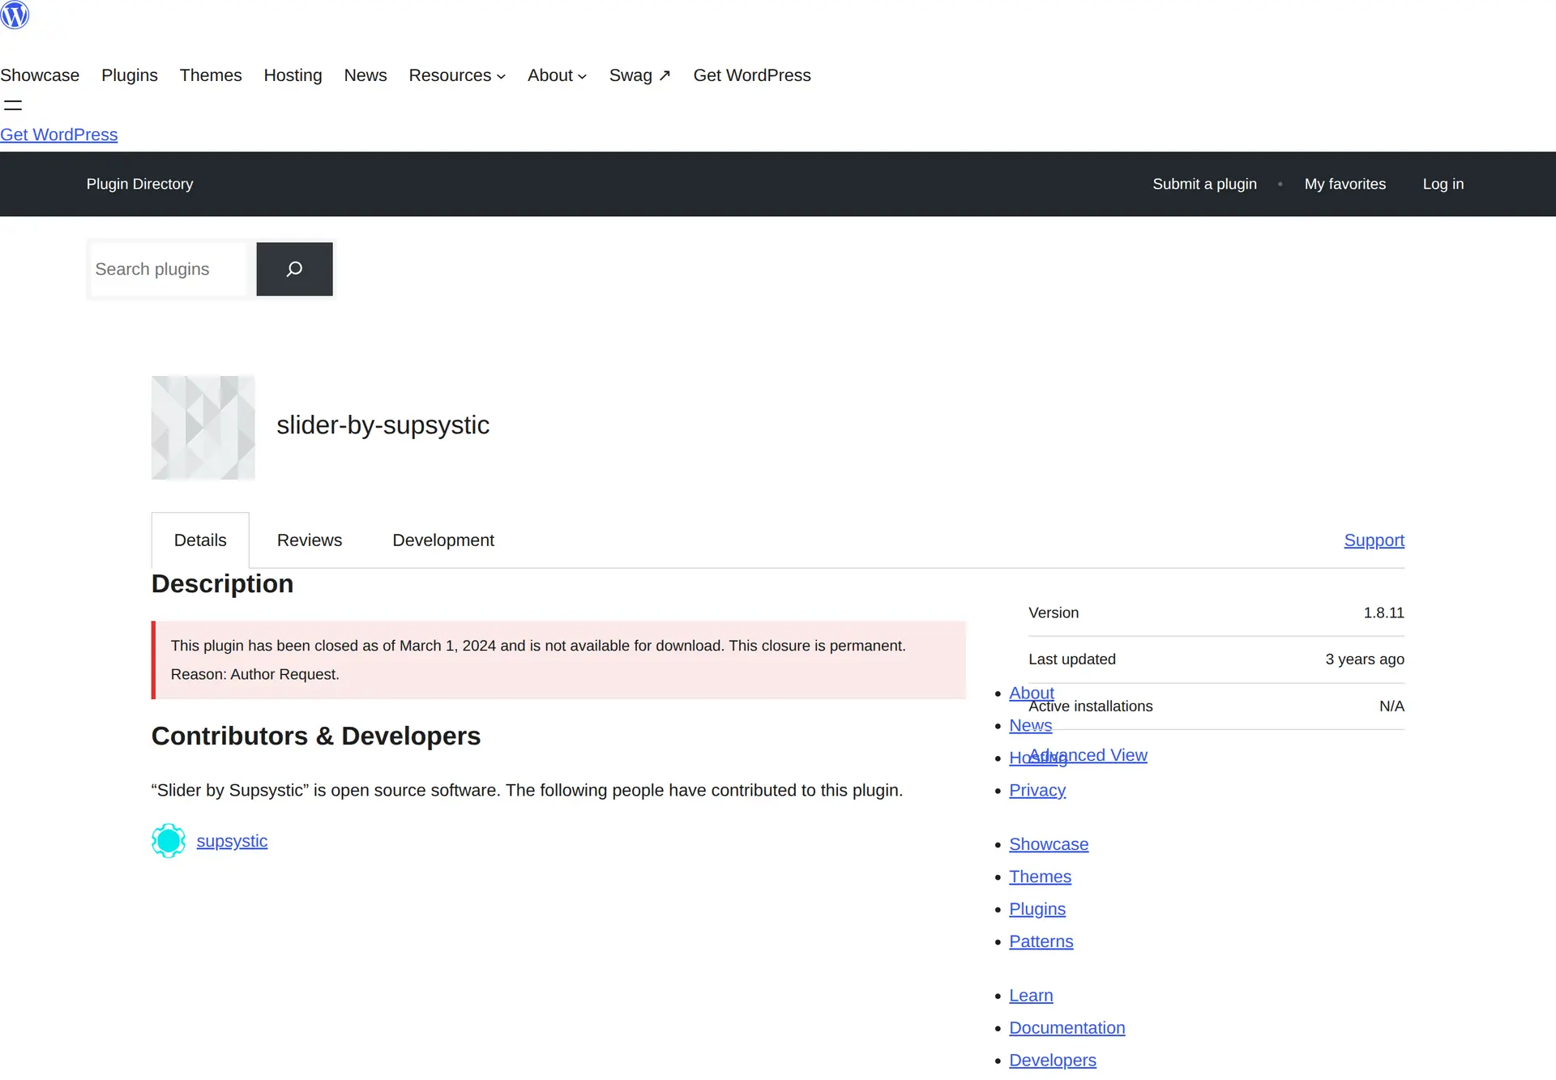Open the Showcase footer link
Image resolution: width=1556 pixels, height=1080 pixels.
point(1049,844)
